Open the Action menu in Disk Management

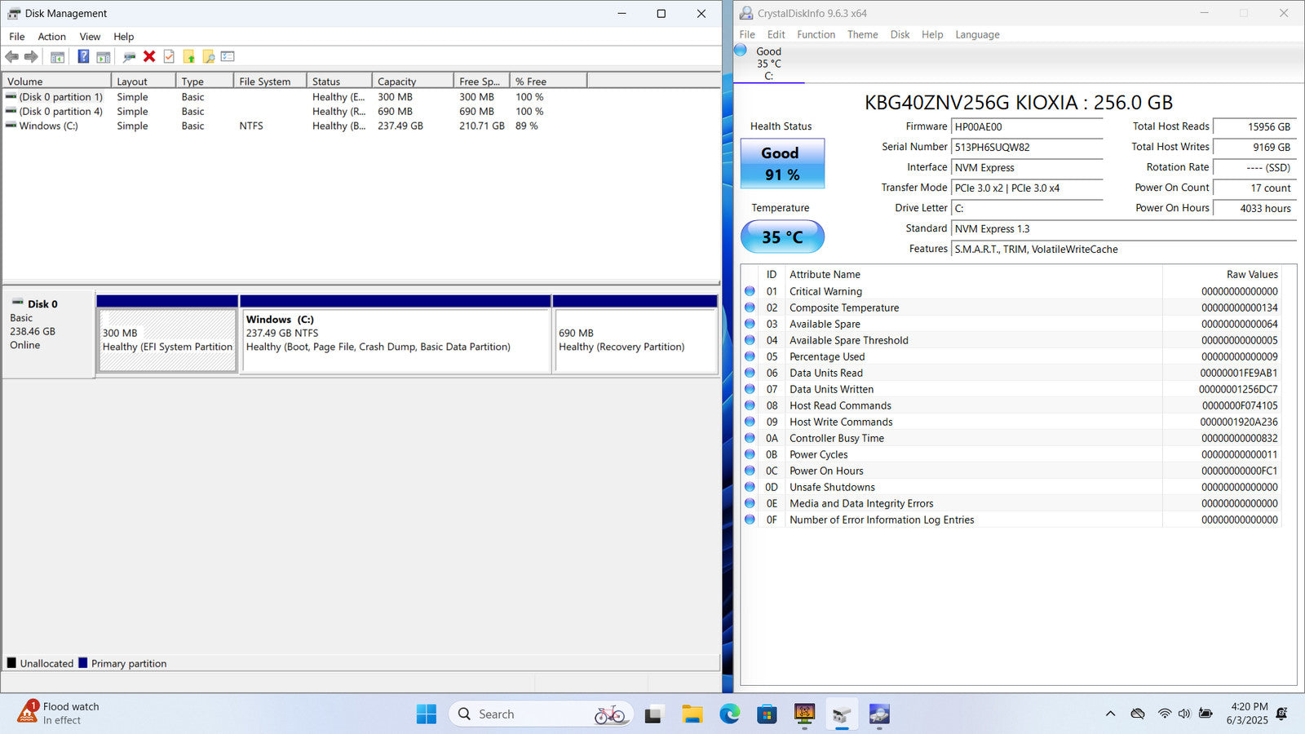tap(52, 37)
